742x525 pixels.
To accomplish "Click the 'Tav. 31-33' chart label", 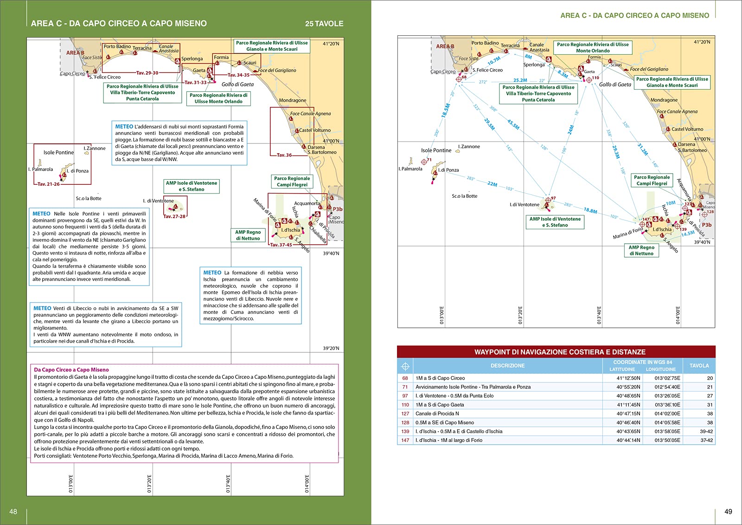I will [195, 83].
